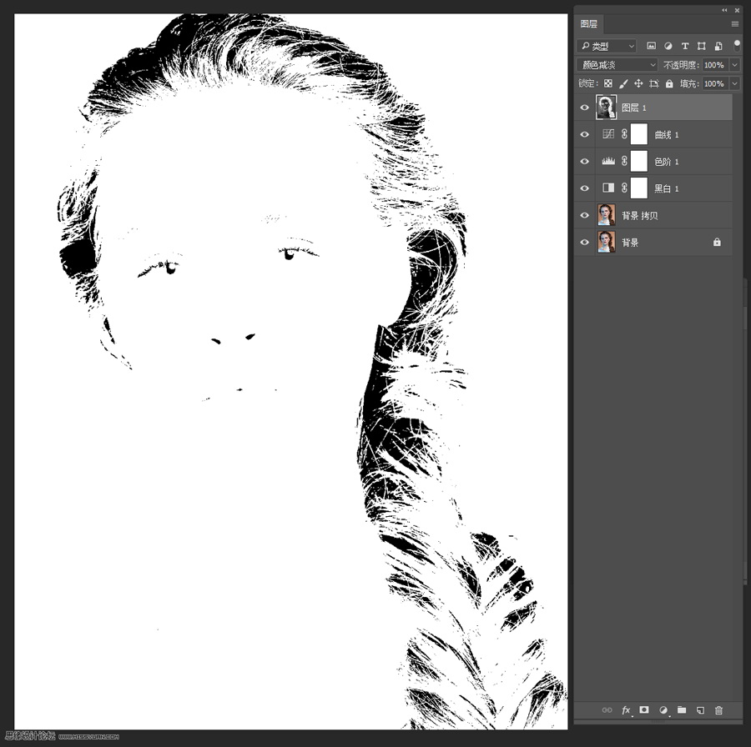Viewport: 751px width, 747px height.
Task: Select the 黑白 1 layer name
Action: 667,188
